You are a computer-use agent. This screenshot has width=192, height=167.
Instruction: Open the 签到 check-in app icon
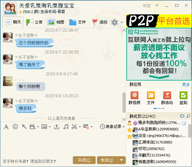pos(183,98)
